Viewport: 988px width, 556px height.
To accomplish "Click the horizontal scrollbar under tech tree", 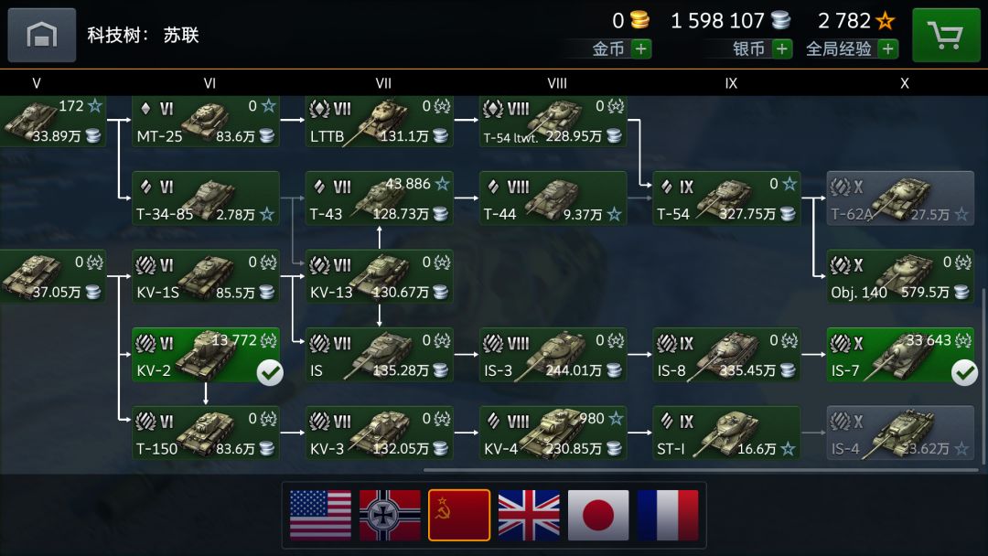I will [x=701, y=470].
